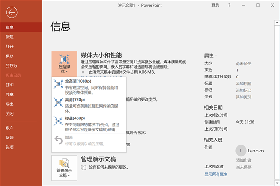Choose 高清(720p) compression option
Image resolution: width=280 pixels, height=186 pixels.
point(89,105)
